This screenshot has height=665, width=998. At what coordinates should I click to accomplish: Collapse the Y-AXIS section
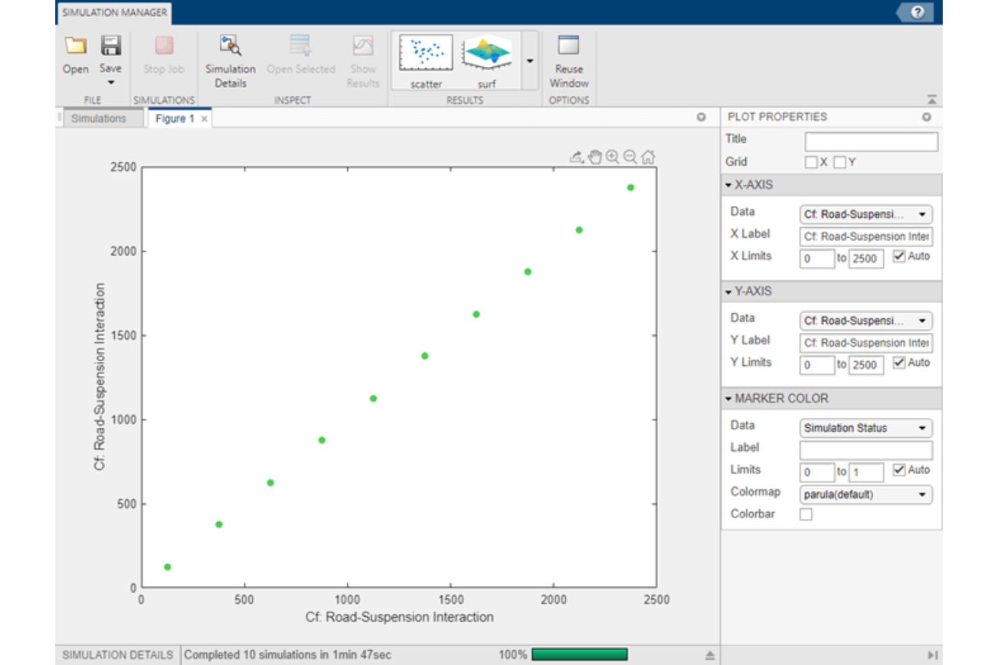(730, 292)
